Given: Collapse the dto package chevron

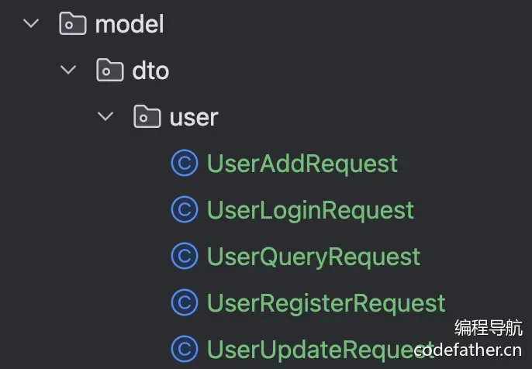Looking at the screenshot, I should pos(68,70).
